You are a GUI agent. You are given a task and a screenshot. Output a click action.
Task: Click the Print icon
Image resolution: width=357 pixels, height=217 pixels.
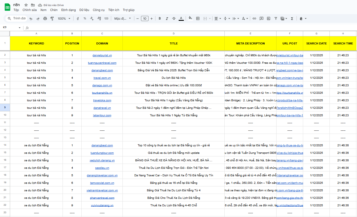tap(45, 18)
